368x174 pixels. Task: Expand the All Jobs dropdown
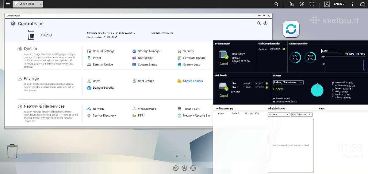279,115
